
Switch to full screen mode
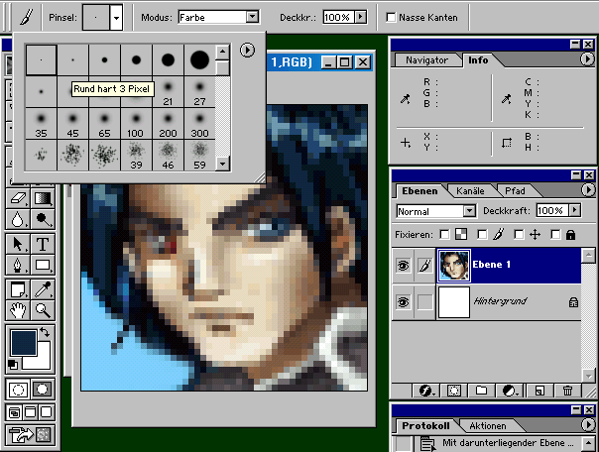47,412
